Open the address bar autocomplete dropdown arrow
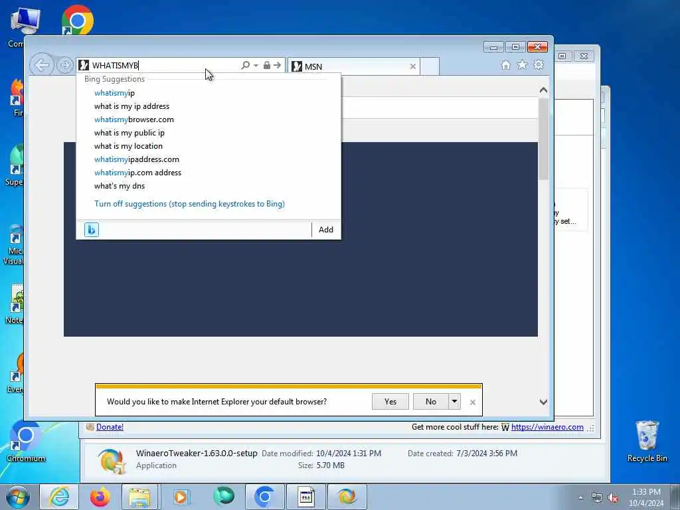 pos(256,66)
